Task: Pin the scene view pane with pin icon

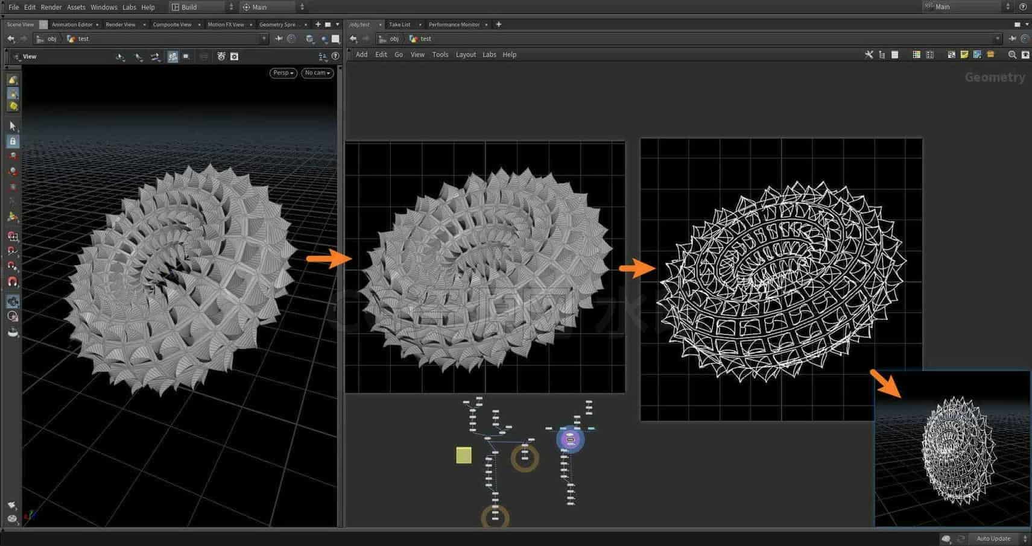Action: [279, 39]
